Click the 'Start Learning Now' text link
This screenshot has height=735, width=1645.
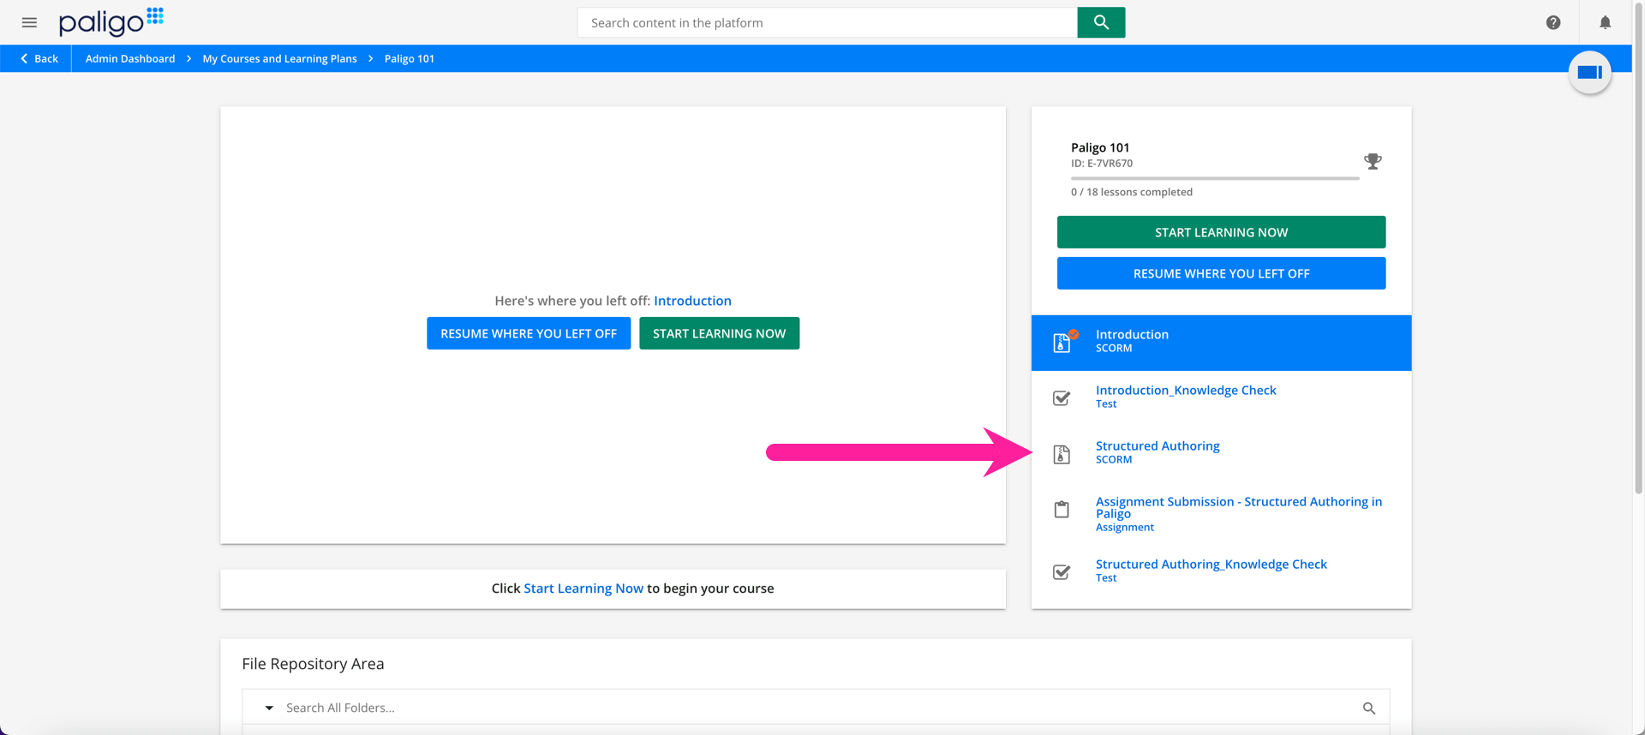[583, 589]
